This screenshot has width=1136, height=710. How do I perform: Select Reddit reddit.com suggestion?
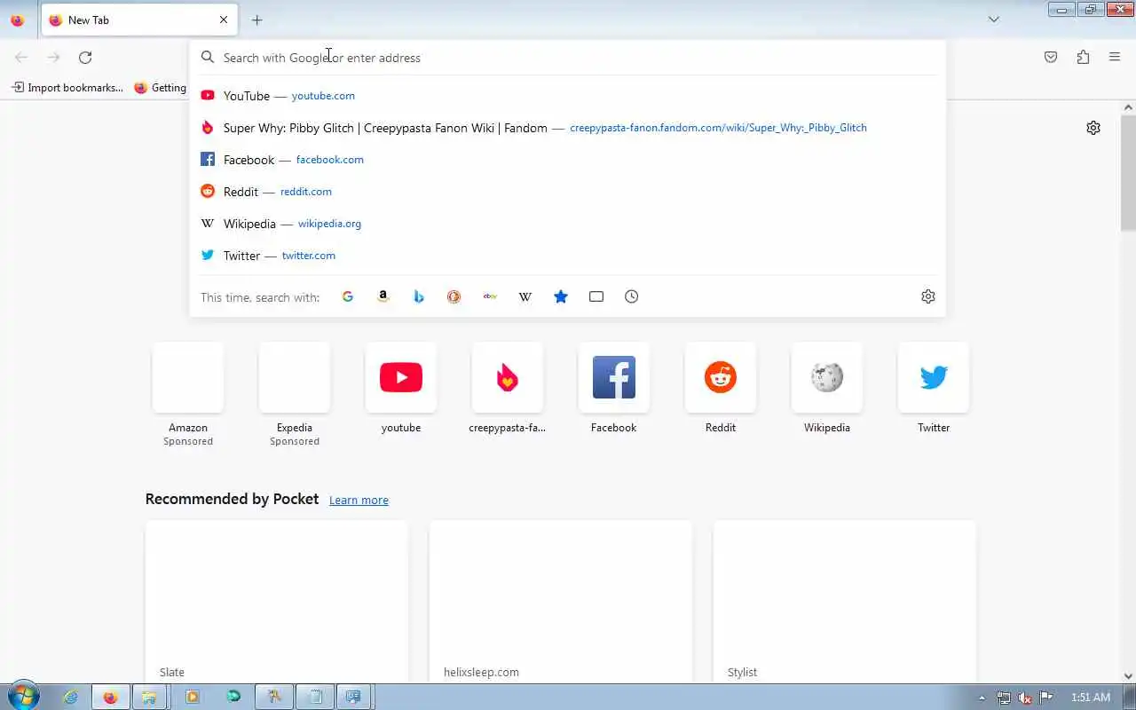pos(568,192)
